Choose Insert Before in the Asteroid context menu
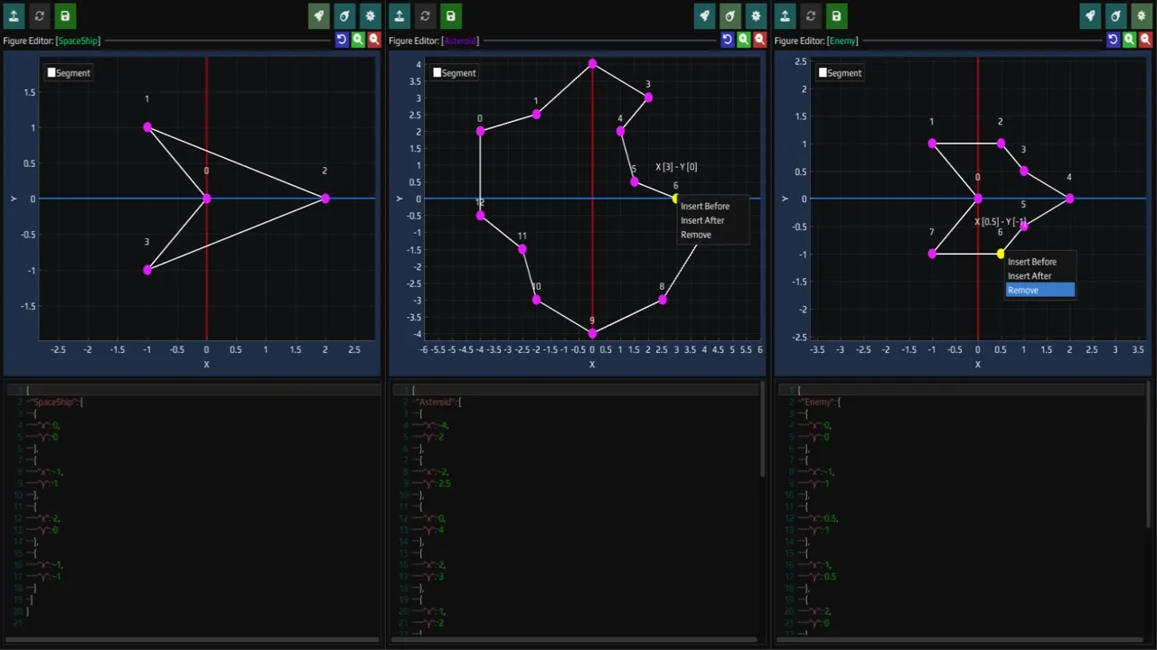 (x=704, y=206)
